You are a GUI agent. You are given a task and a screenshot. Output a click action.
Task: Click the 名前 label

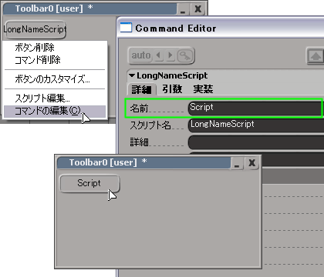(x=139, y=108)
